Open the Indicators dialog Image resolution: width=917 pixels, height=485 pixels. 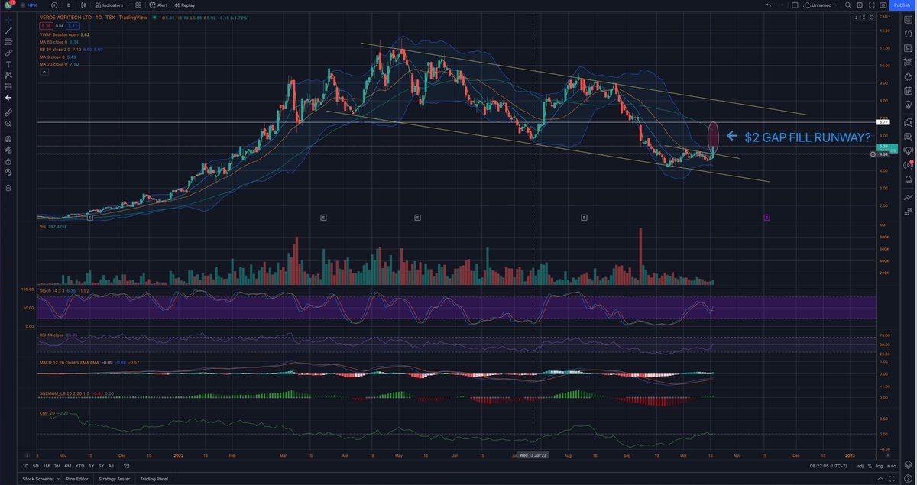pyautogui.click(x=109, y=5)
